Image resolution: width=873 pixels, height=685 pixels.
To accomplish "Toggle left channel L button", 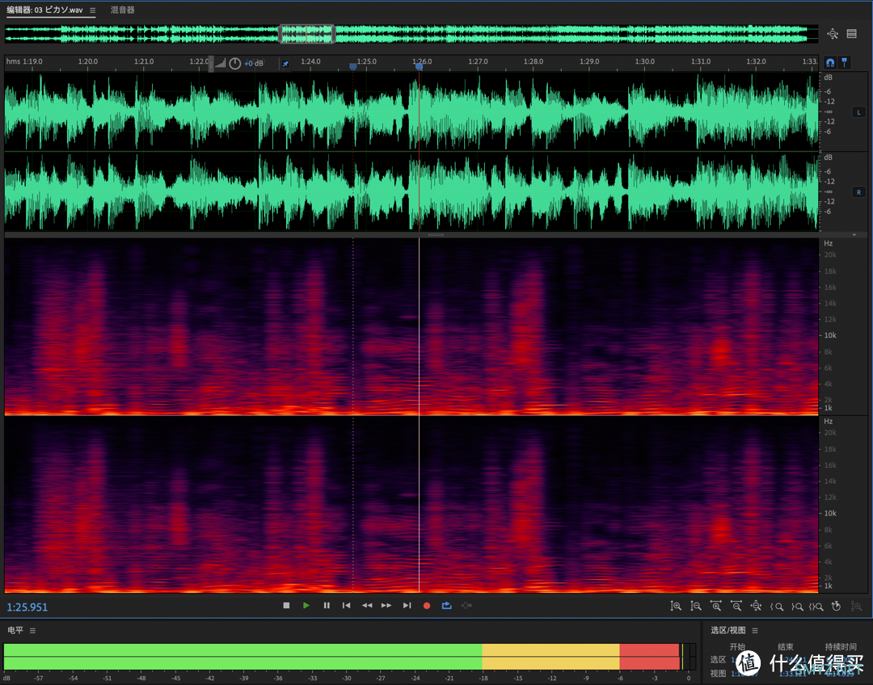I will coord(858,112).
